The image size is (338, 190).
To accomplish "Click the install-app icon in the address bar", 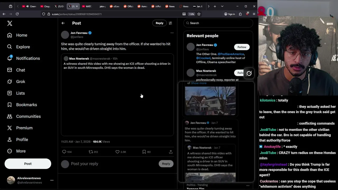I will point(184,14).
